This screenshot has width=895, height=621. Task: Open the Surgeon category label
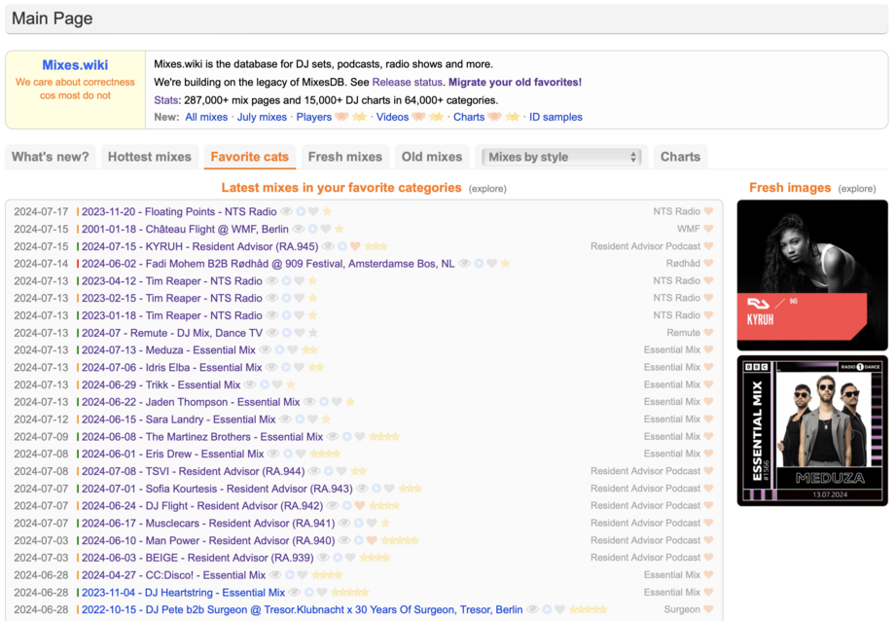coord(682,609)
